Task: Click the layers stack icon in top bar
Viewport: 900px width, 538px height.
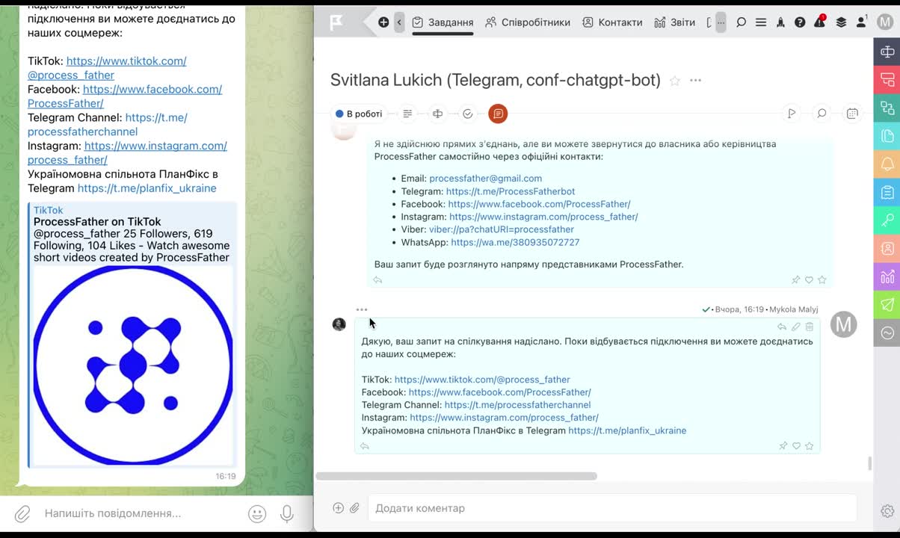Action: pos(841,22)
